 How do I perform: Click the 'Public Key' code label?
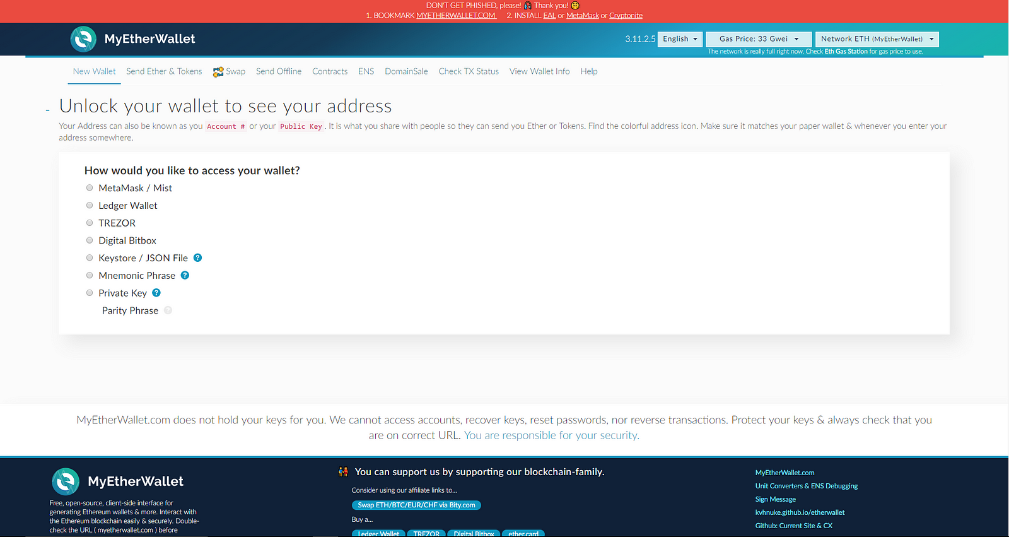point(301,126)
